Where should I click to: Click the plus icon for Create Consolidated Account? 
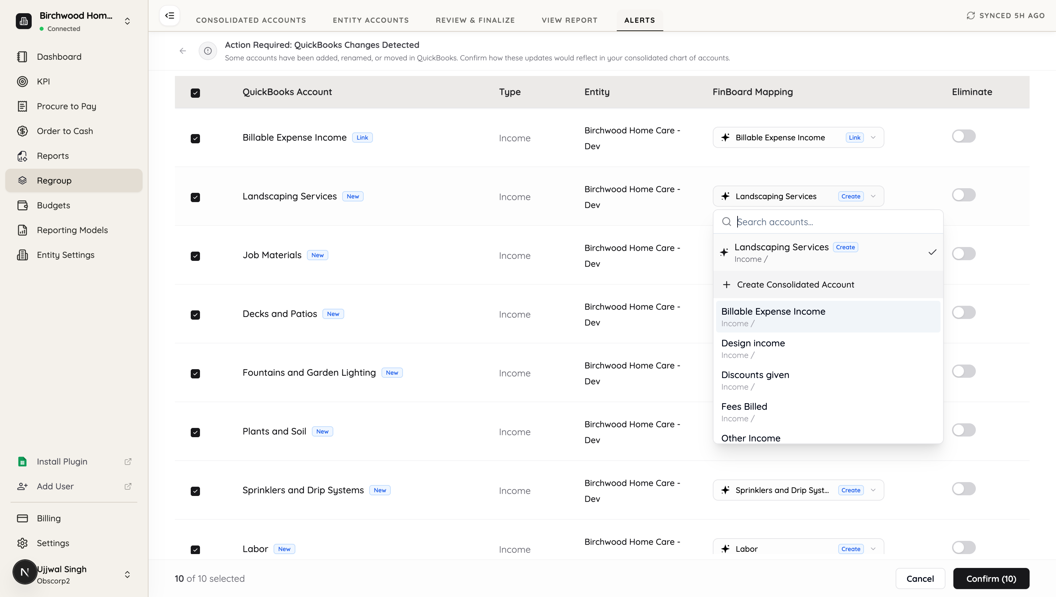[726, 284]
